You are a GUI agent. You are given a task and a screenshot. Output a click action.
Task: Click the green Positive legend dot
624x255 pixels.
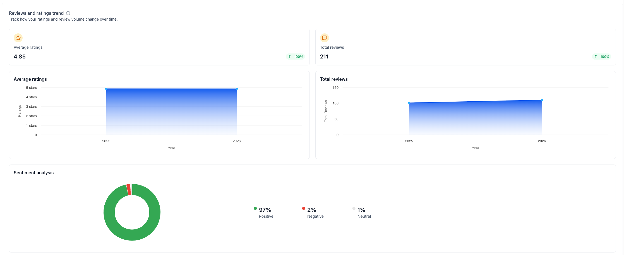point(255,208)
